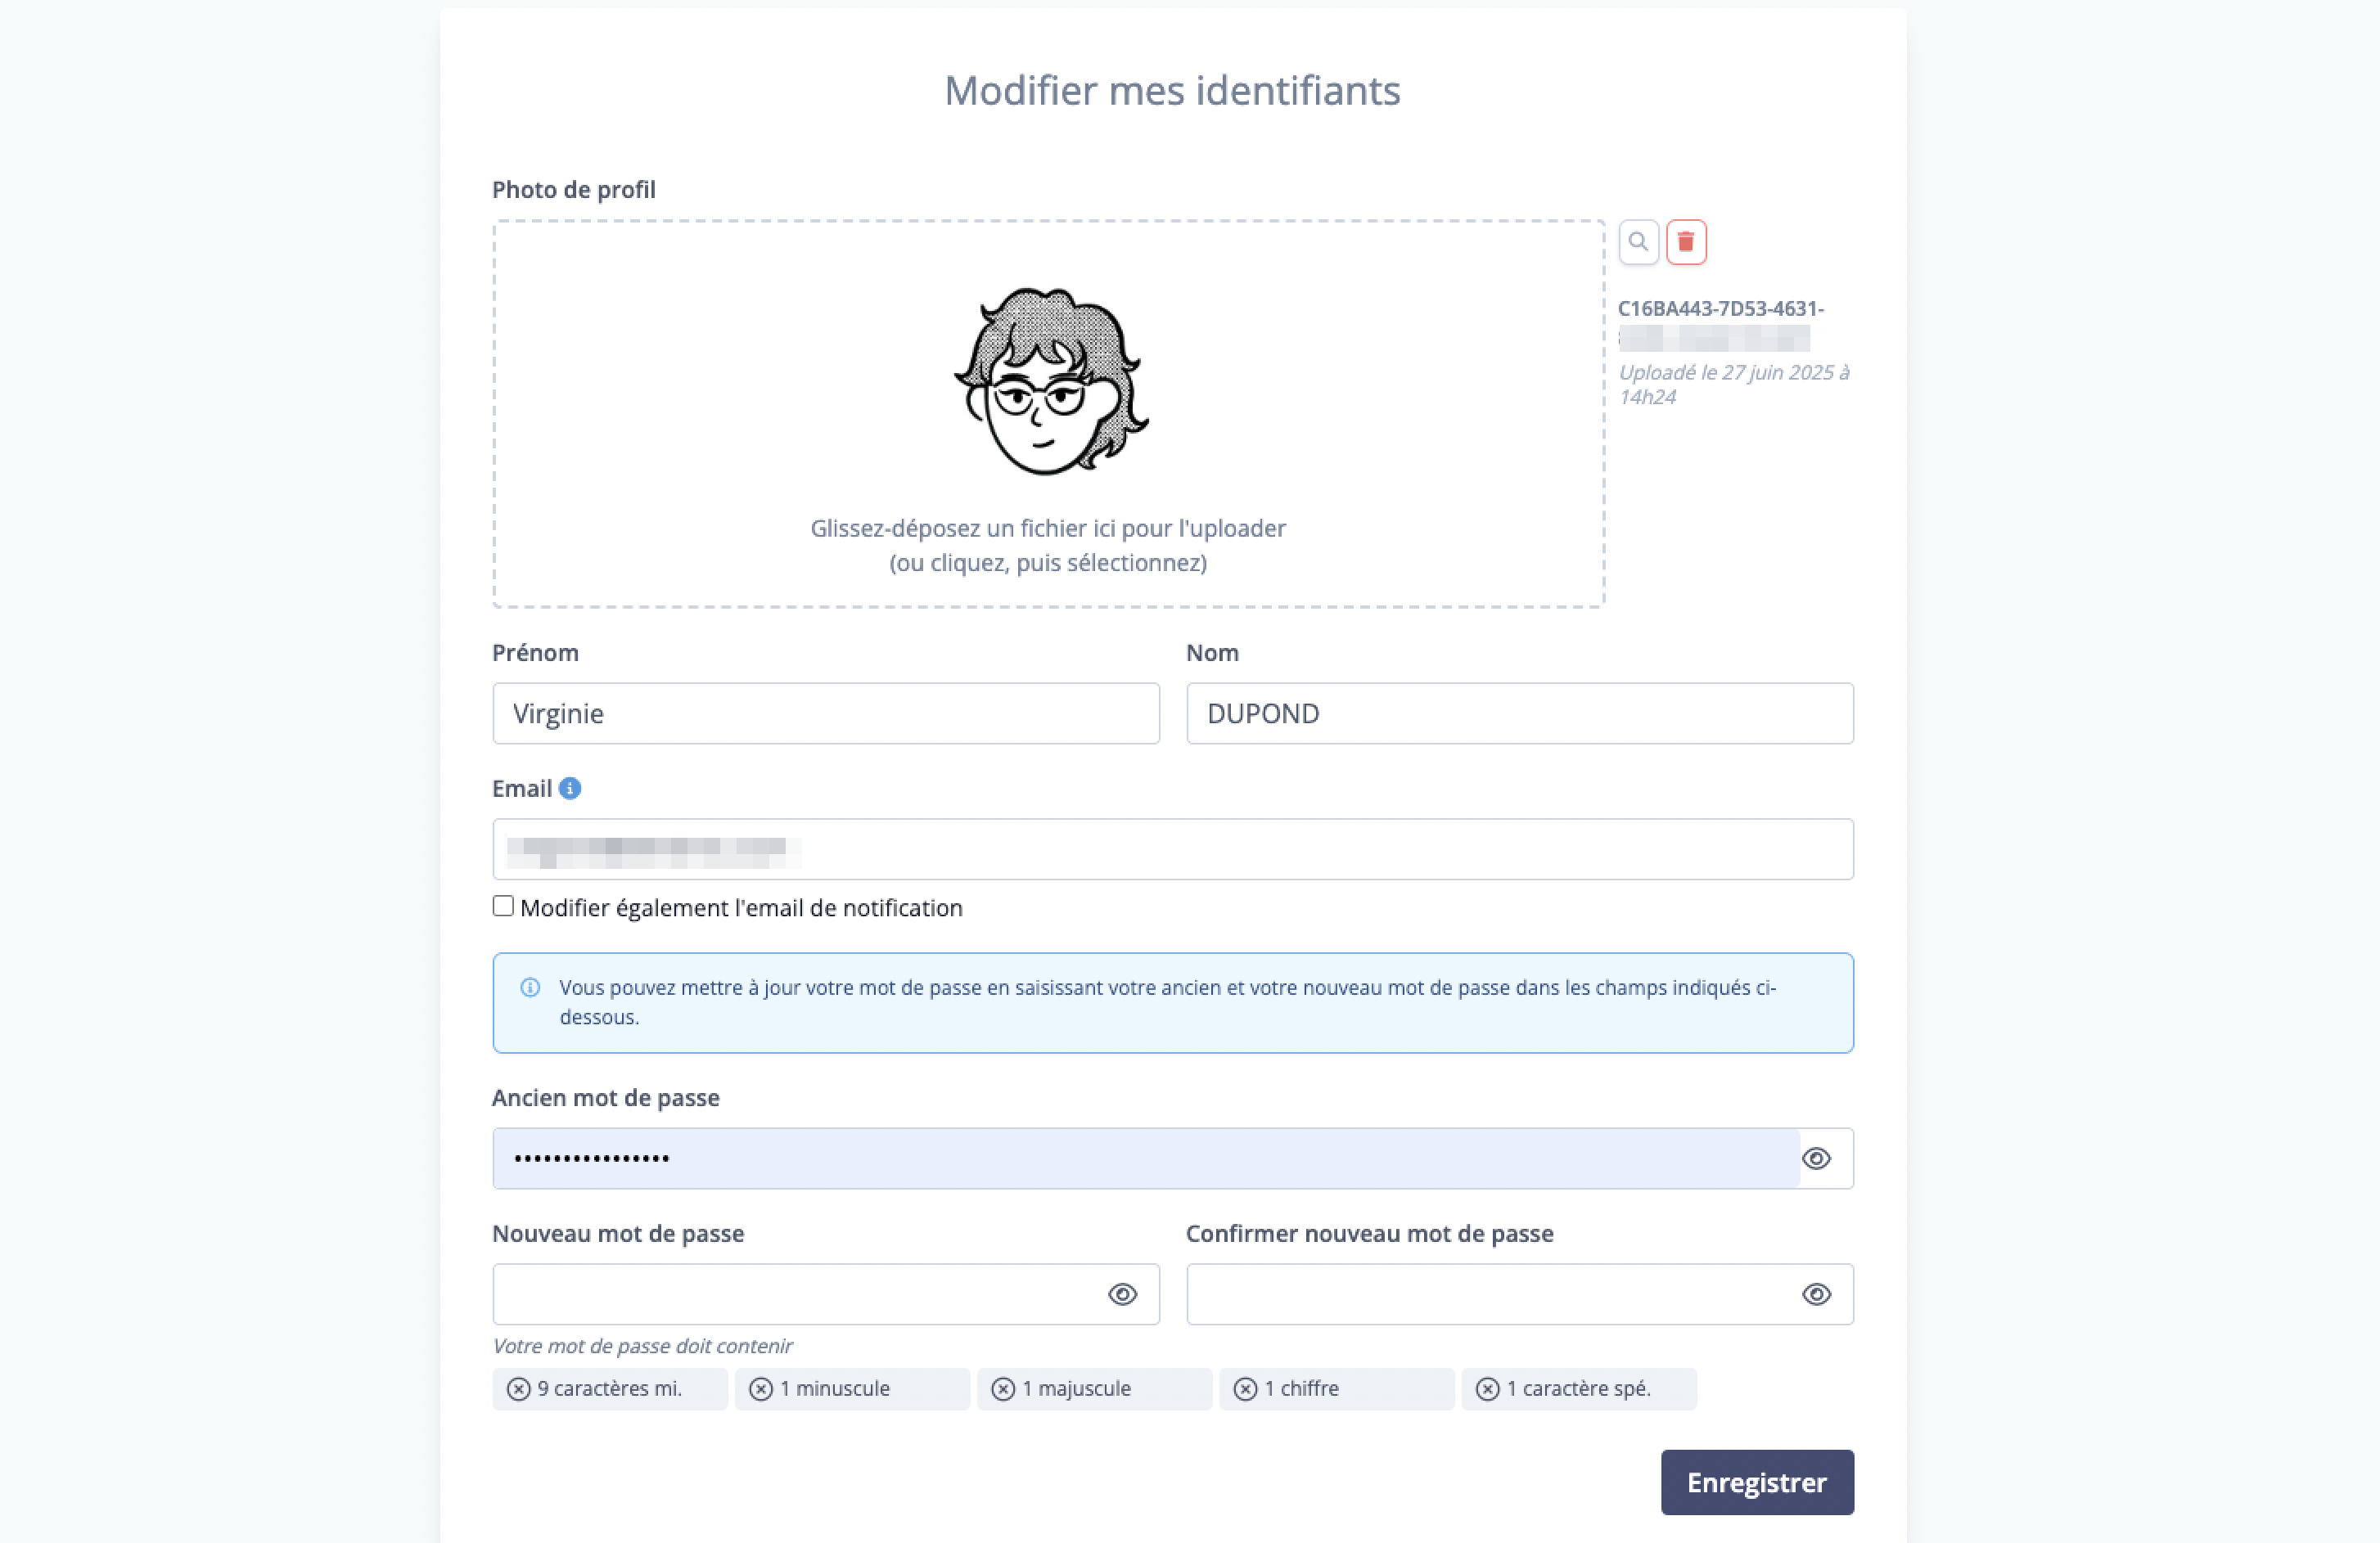Click the '9 caractères mi.' requirement badge
The image size is (2380, 1543).
pos(610,1389)
